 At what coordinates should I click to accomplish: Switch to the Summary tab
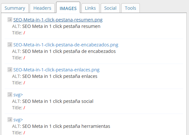(15, 8)
